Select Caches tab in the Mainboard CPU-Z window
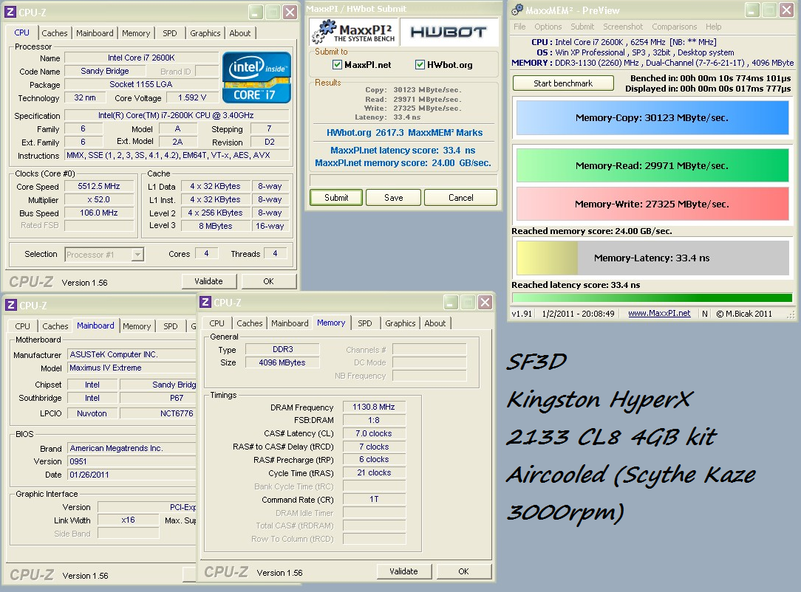 pyautogui.click(x=55, y=326)
